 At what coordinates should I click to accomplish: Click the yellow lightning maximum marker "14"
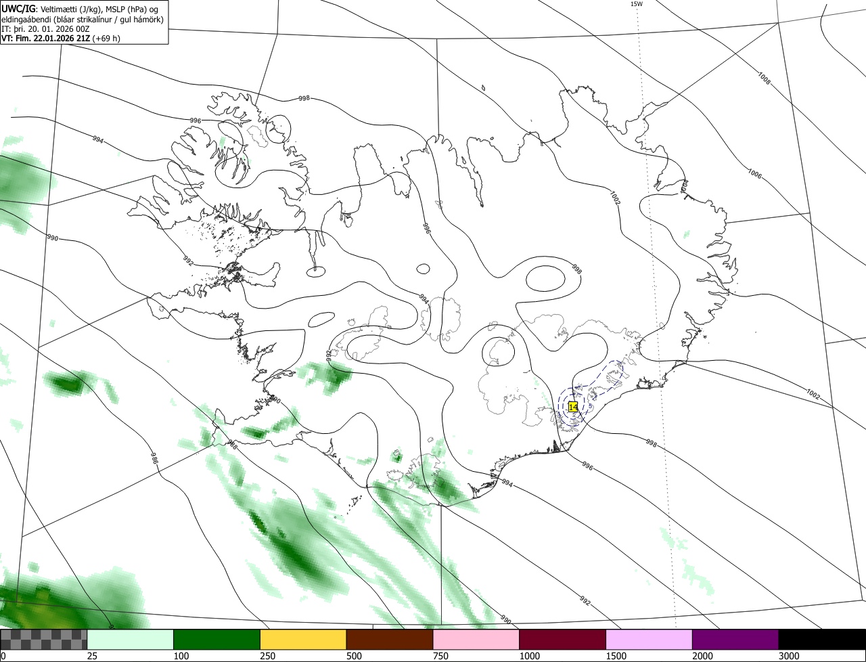pyautogui.click(x=573, y=407)
